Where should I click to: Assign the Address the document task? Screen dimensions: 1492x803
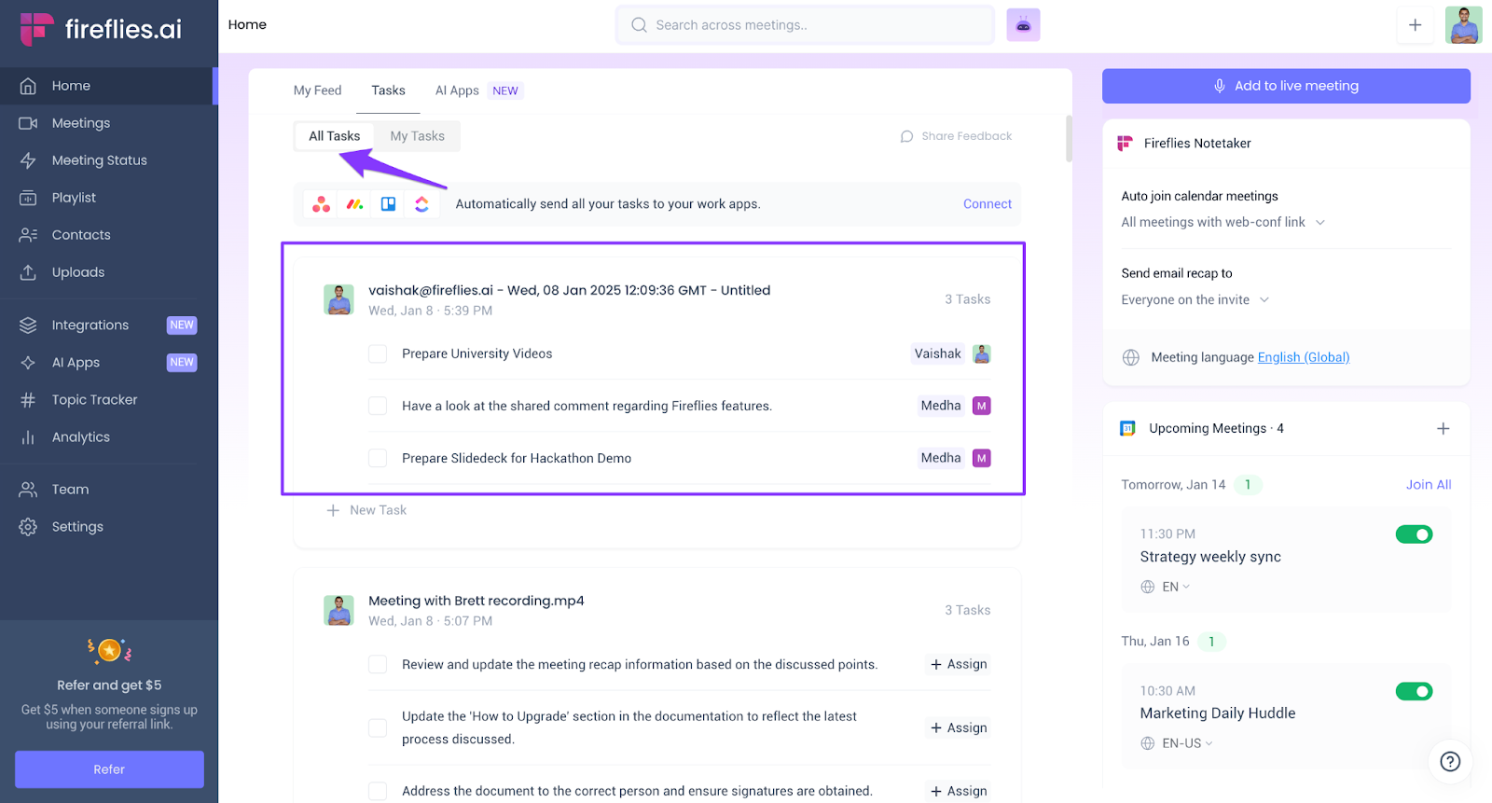959,792
